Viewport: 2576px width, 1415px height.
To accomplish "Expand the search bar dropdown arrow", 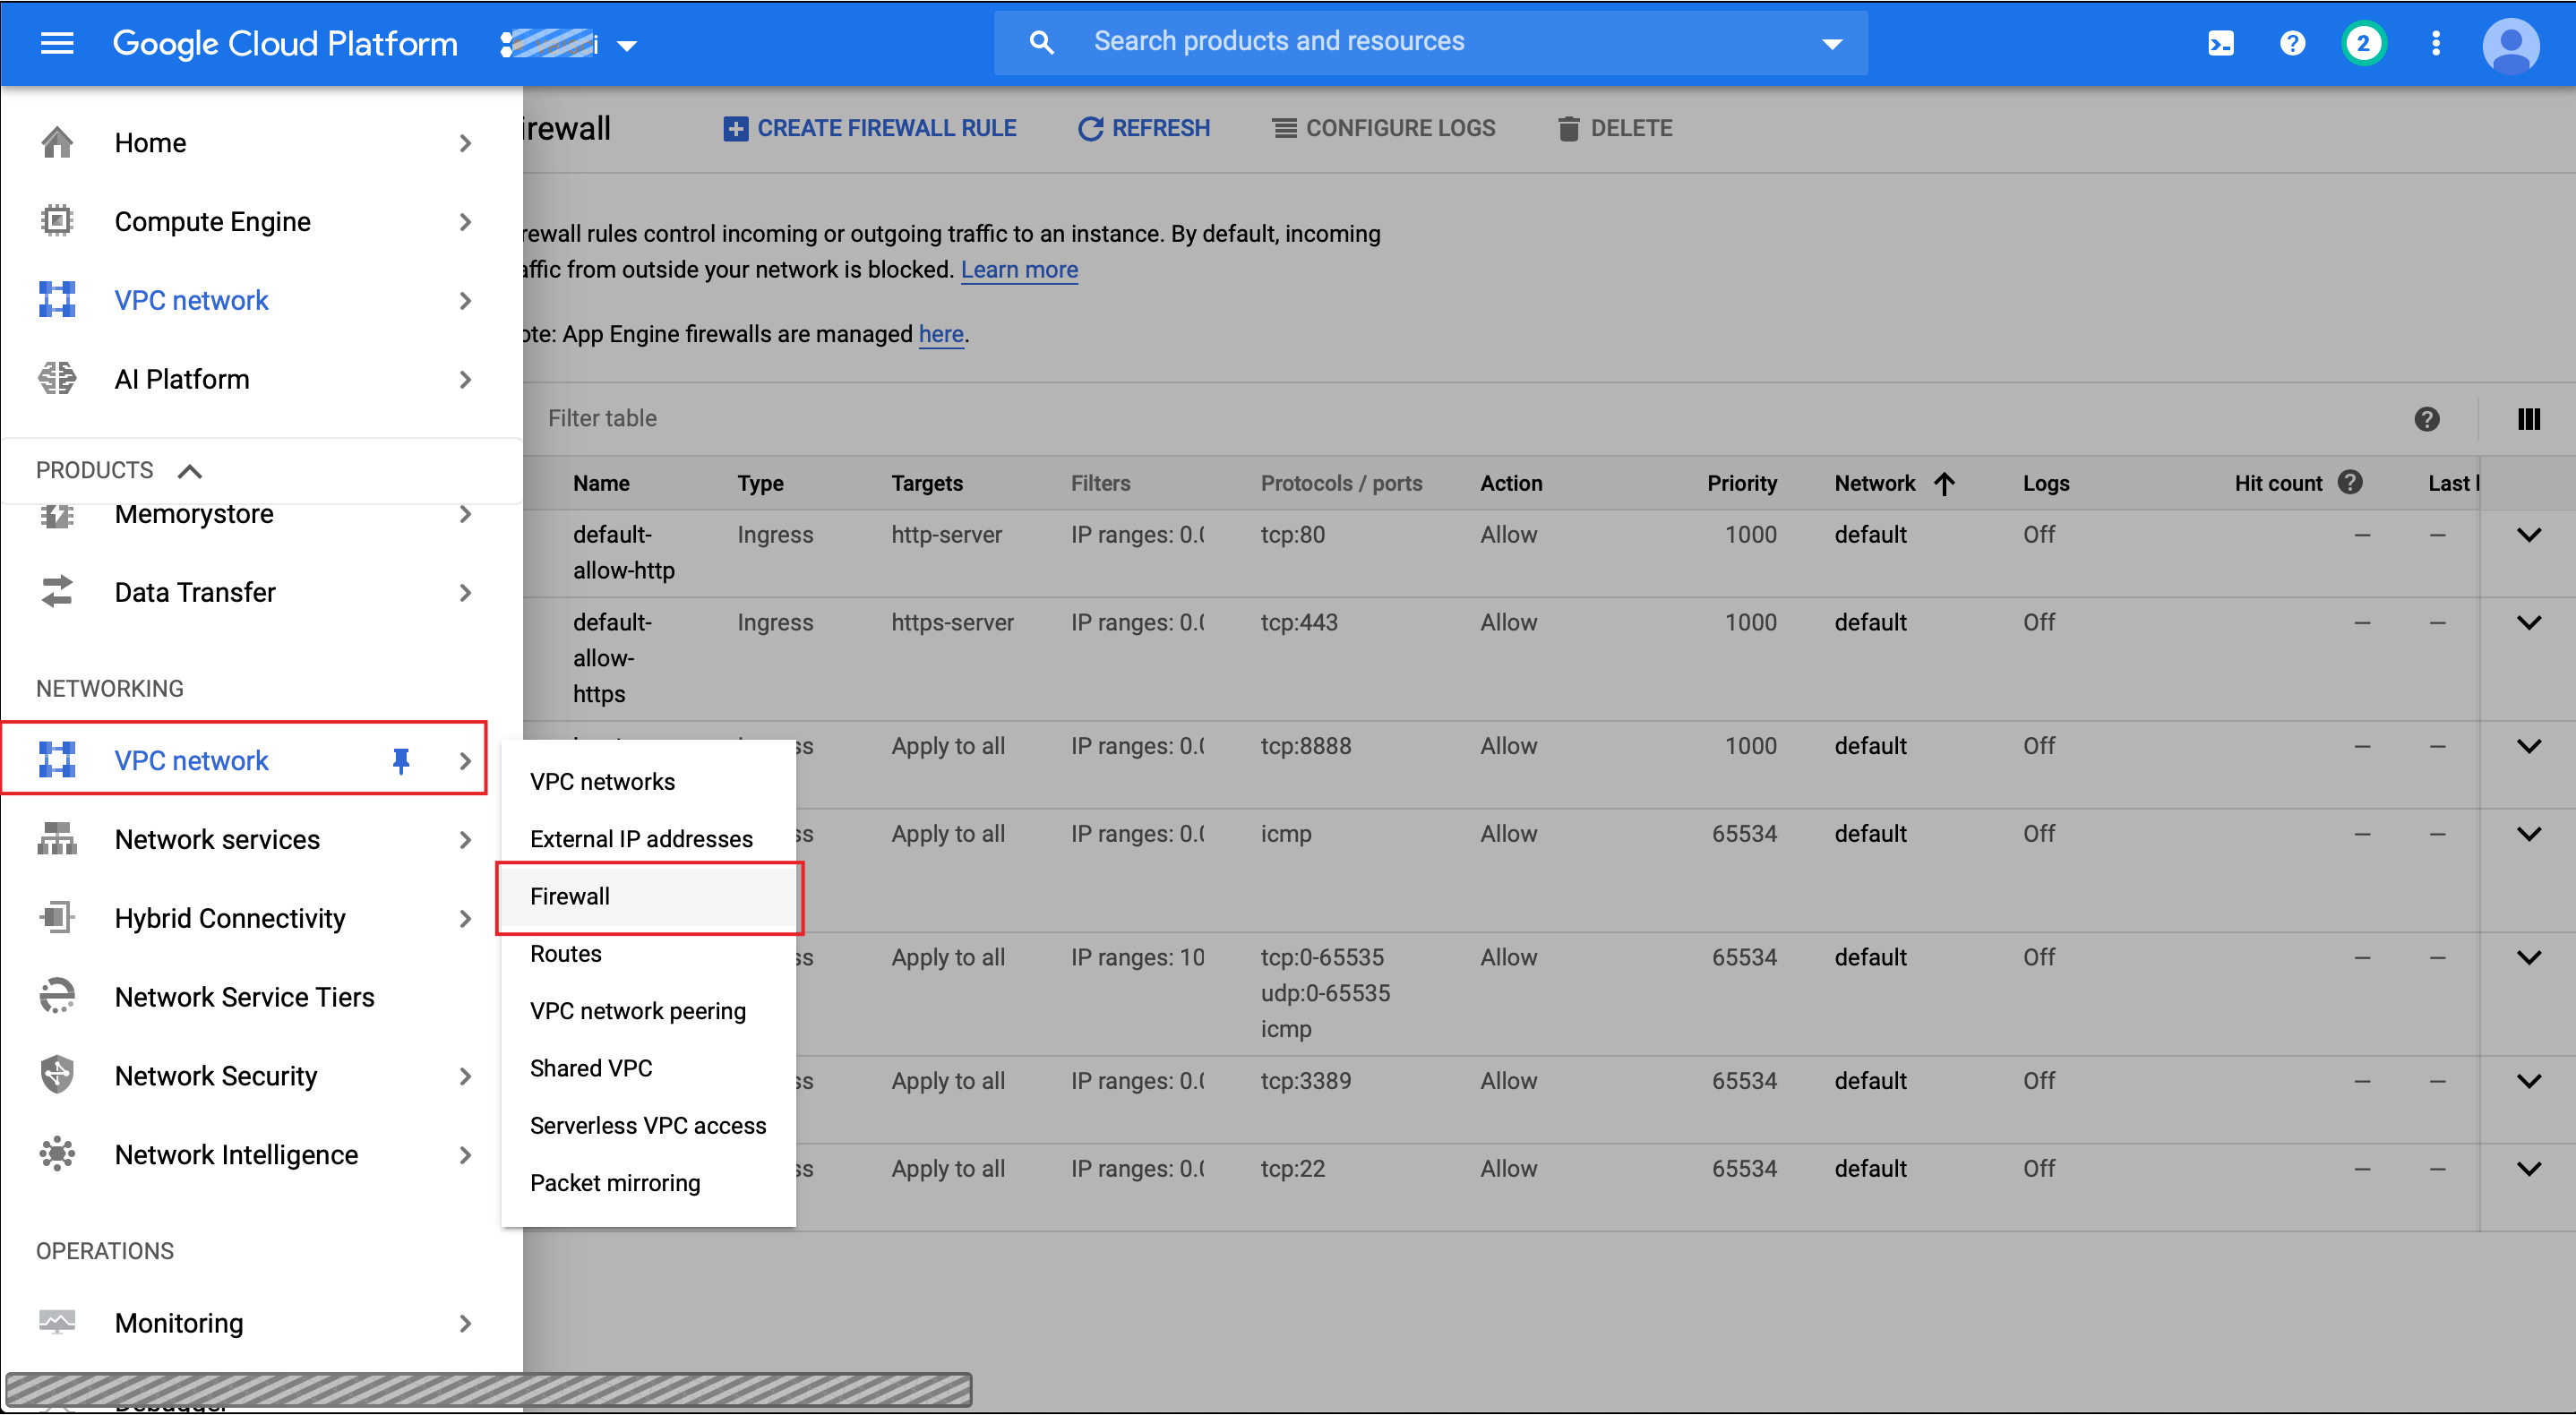I will coord(1832,44).
